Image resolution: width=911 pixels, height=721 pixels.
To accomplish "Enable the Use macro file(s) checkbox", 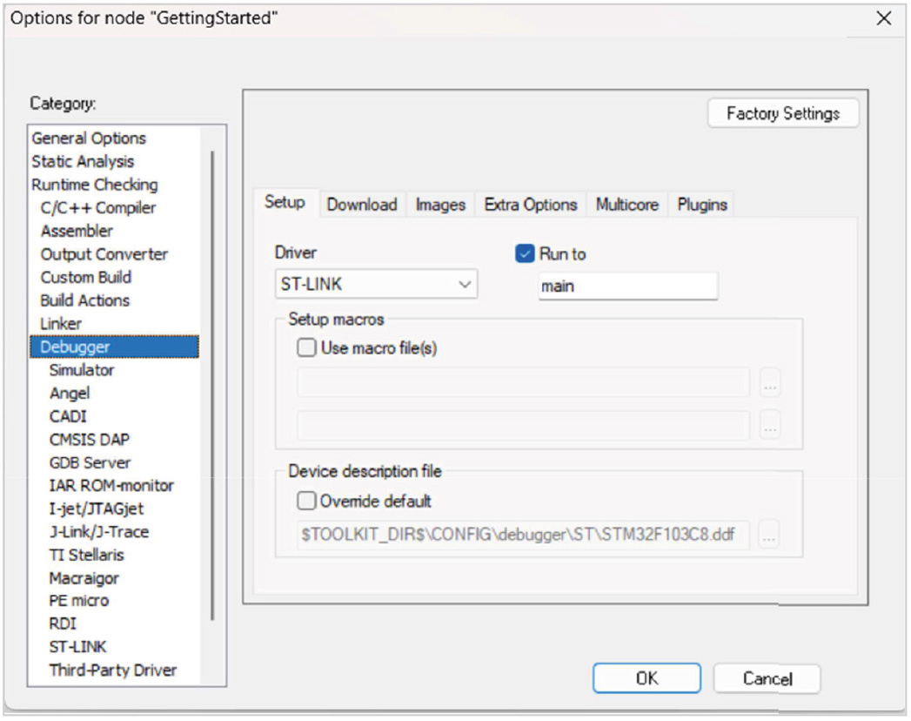I will [x=307, y=348].
